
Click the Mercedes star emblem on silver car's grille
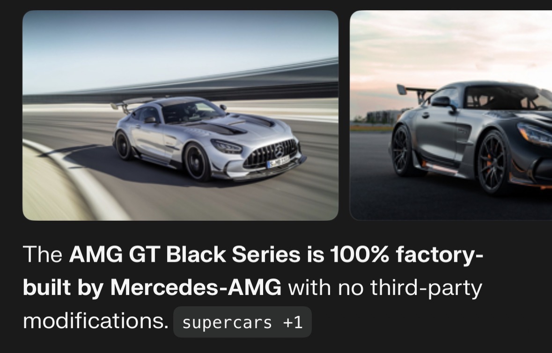point(279,151)
